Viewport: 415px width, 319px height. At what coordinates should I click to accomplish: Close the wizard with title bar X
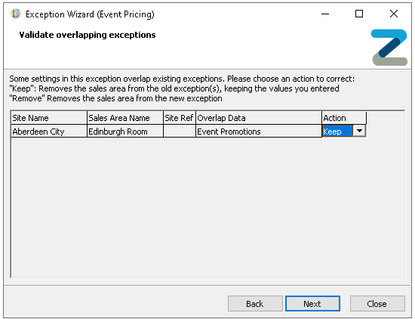tap(394, 14)
